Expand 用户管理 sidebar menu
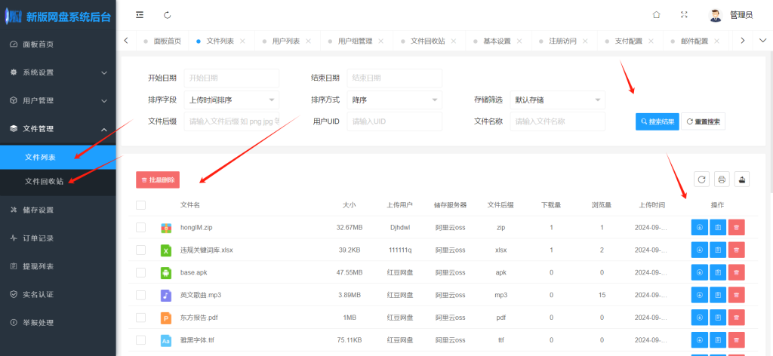773x356 pixels. pyautogui.click(x=58, y=100)
